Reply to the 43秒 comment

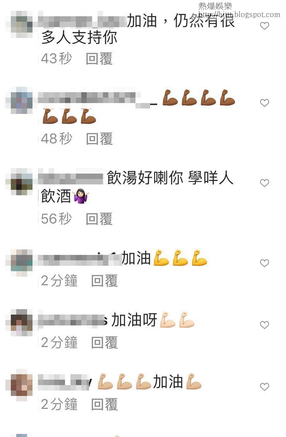tap(99, 59)
